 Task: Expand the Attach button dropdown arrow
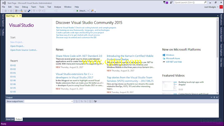(x=88, y=11)
